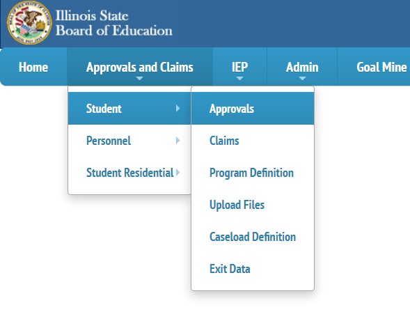Screen dimensions: 410x335
Task: Click the arrow under Approvals and Claims
Action: 140,78
